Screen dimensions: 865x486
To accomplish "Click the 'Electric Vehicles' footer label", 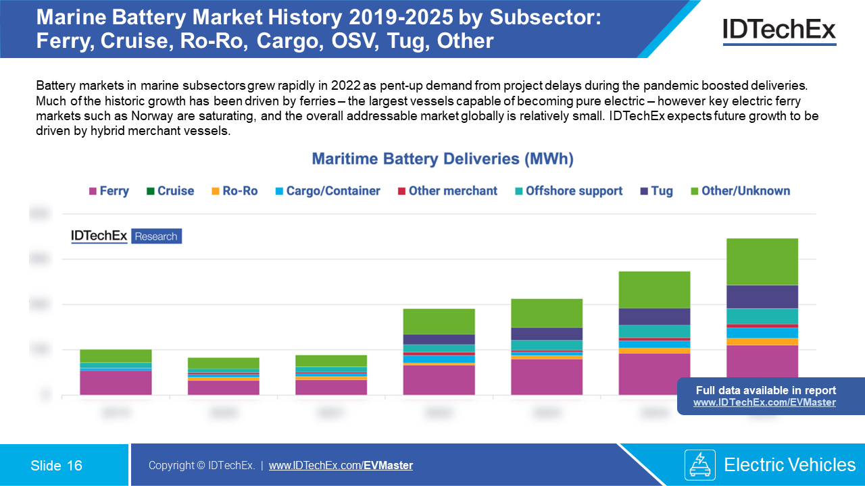I will tap(790, 464).
